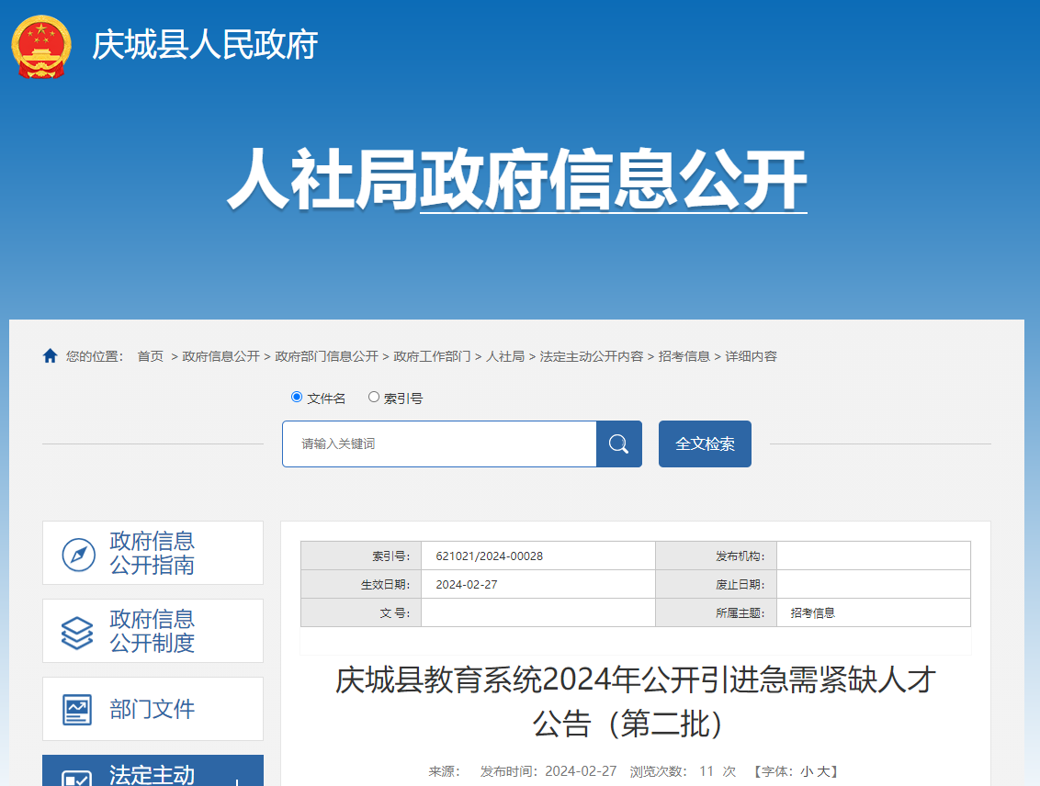Click the chart icon for department documents
The width and height of the screenshot is (1040, 786).
click(77, 710)
